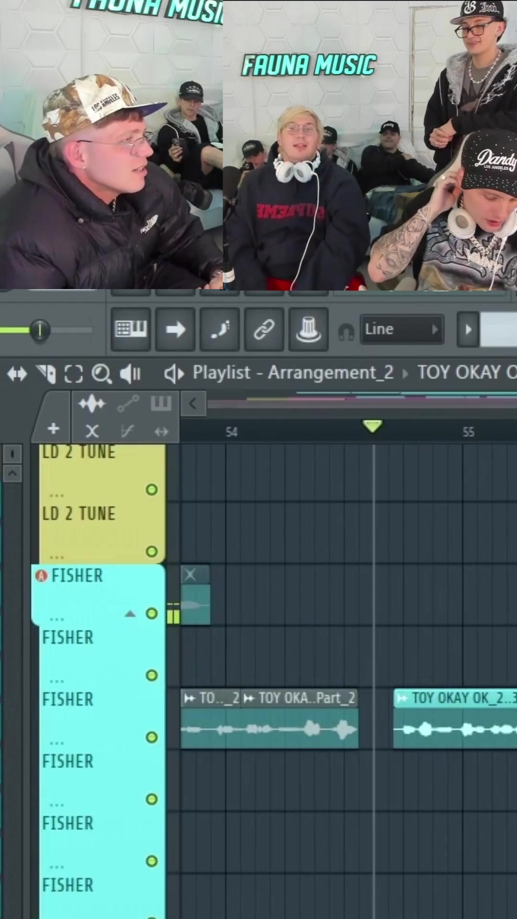The width and height of the screenshot is (517, 919).
Task: Click the horizontal double arrow icon
Action: [x=161, y=432]
